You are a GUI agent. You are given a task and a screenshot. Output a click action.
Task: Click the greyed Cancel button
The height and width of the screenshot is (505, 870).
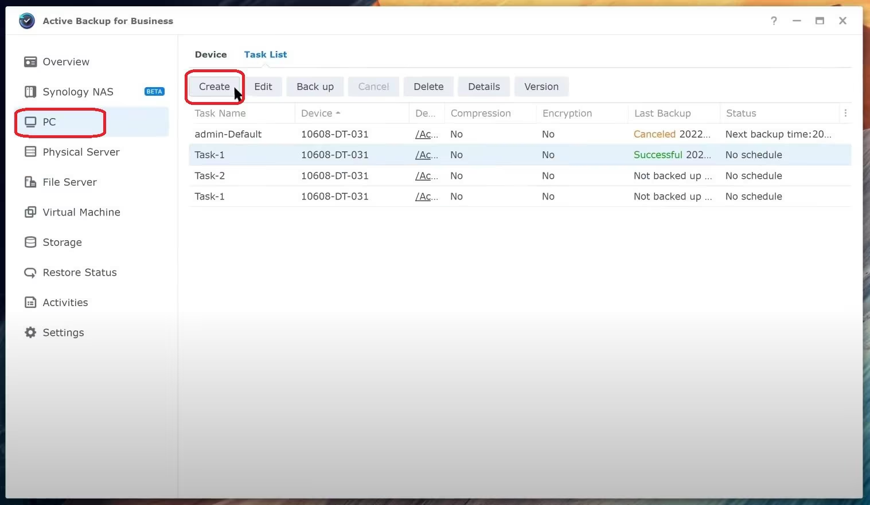[x=373, y=87]
